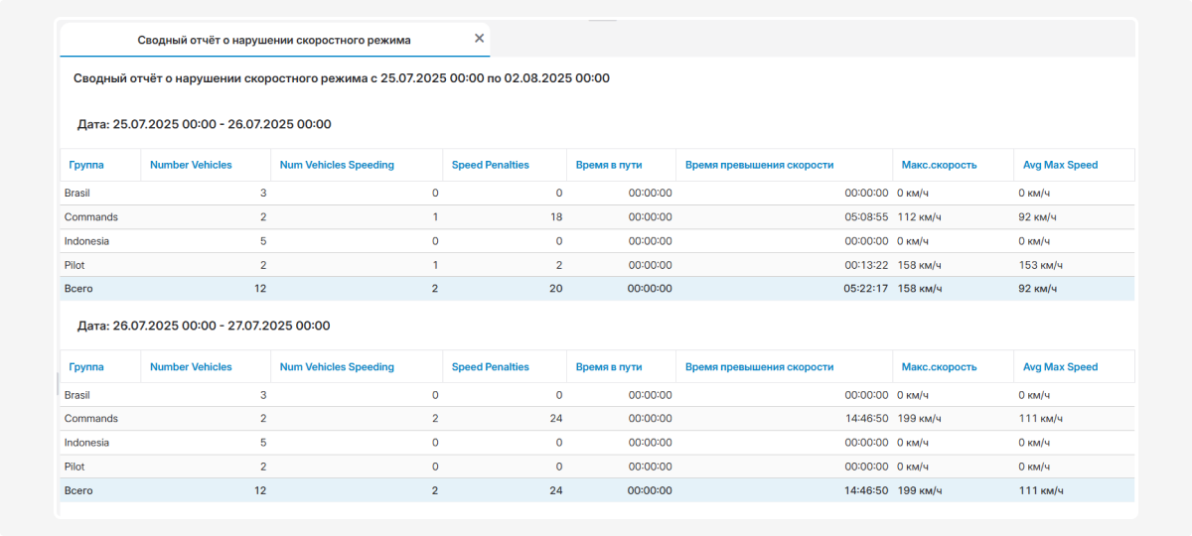The width and height of the screenshot is (1192, 536).
Task: Select the Сводный отчёт о нарушении скоростного режима tab
Action: (x=273, y=40)
